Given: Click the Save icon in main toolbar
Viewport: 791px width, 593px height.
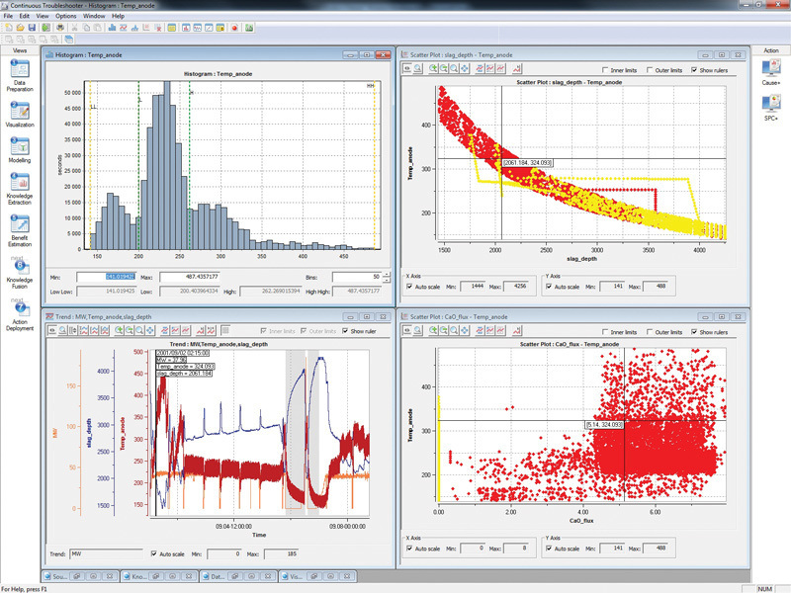Looking at the screenshot, I should pyautogui.click(x=32, y=28).
